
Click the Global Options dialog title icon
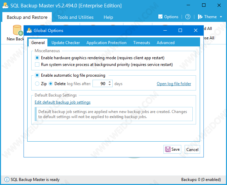click(x=29, y=30)
